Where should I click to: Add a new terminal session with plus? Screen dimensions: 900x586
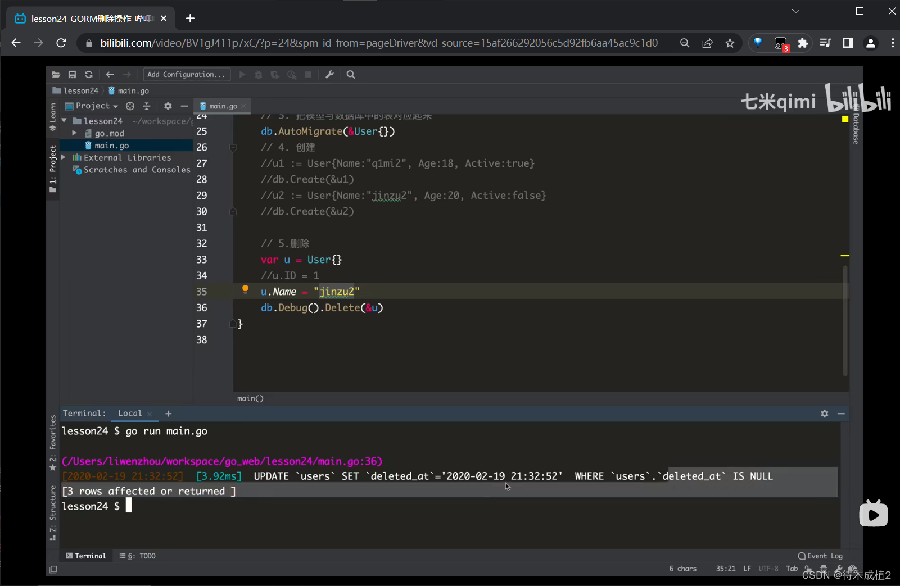coord(168,414)
